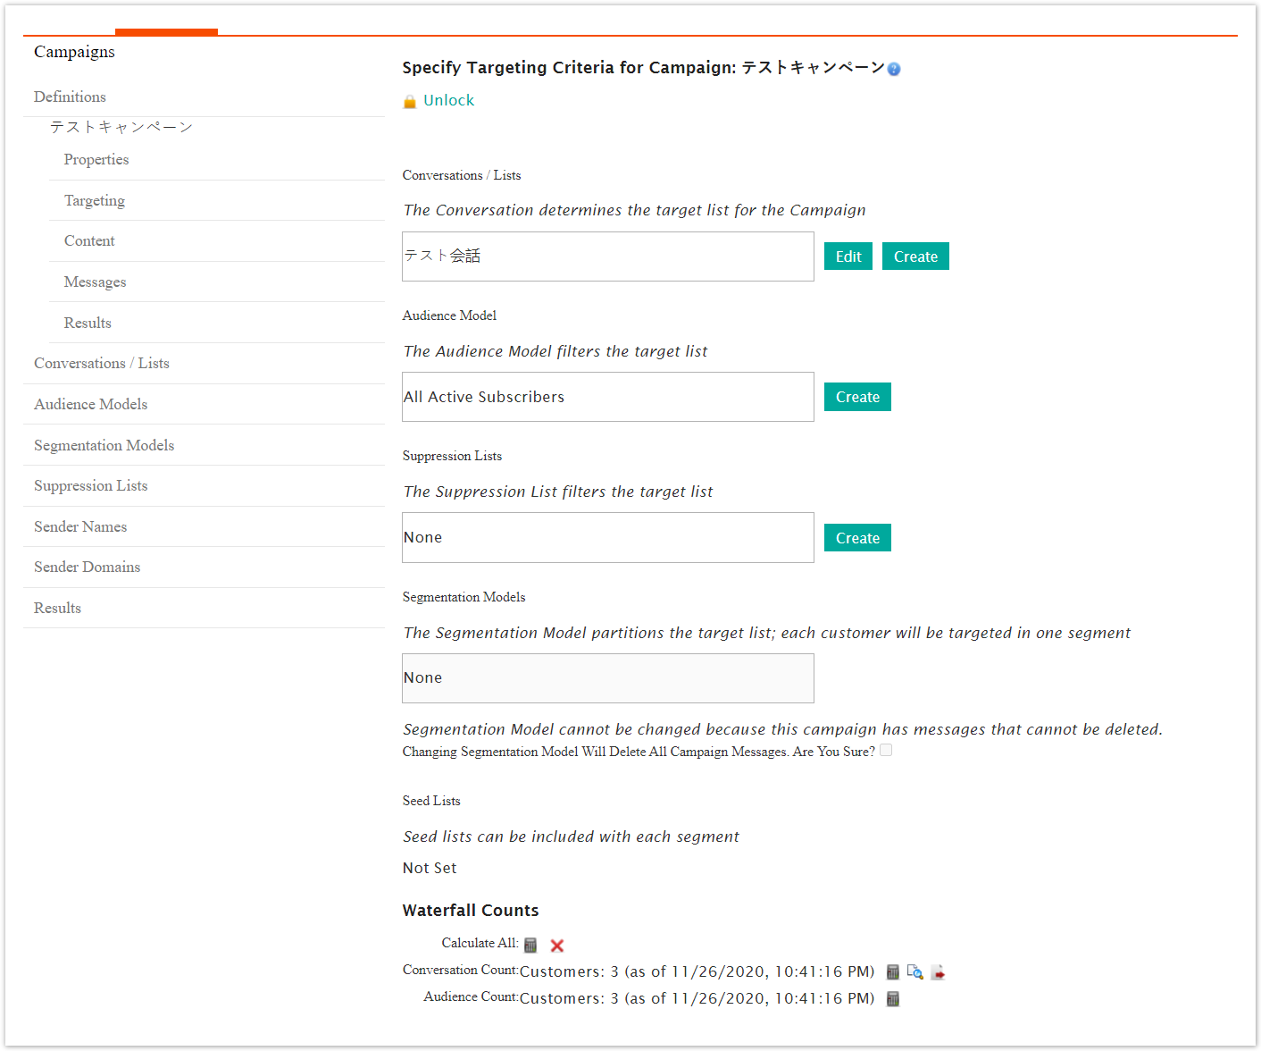Click Create button next to Audience Model
The image size is (1261, 1051).
857,397
